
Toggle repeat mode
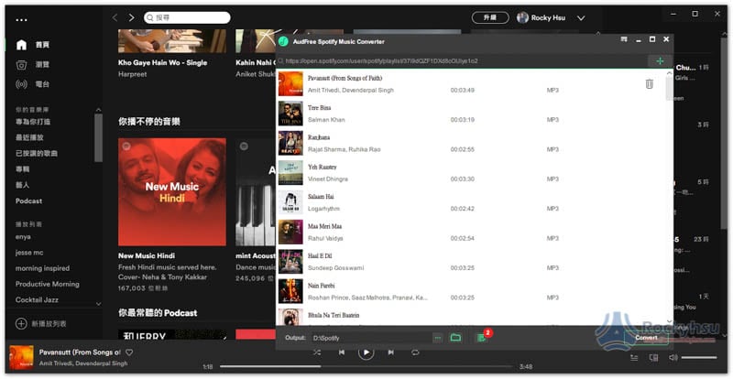[415, 352]
